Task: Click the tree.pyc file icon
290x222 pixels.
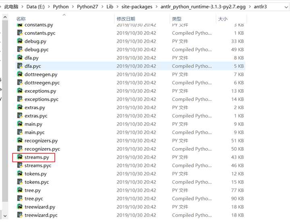Action: (x=20, y=198)
